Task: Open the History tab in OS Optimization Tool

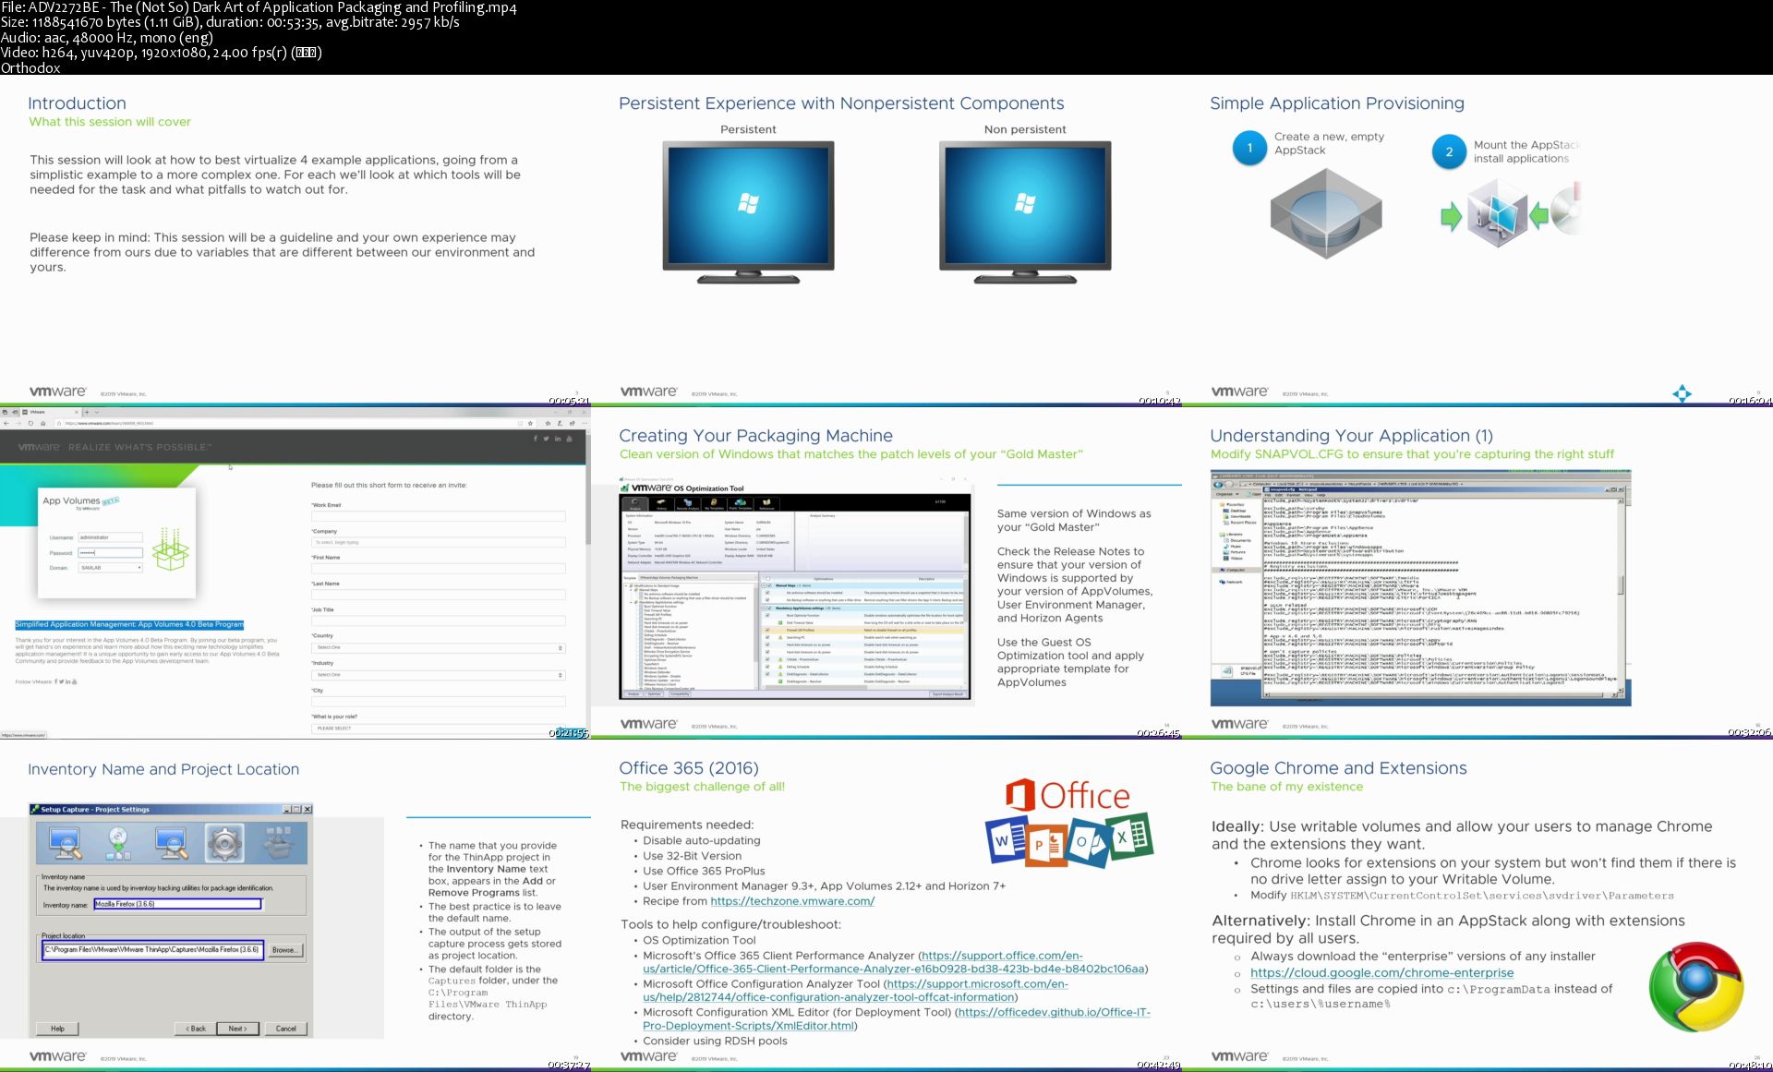Action: [x=661, y=504]
